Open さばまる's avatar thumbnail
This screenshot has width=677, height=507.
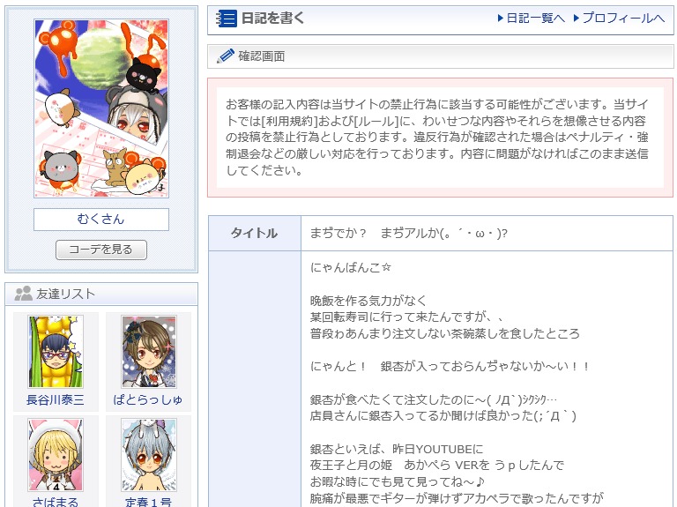click(56, 455)
